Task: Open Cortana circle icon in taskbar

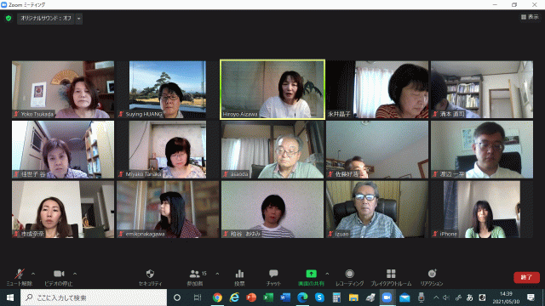Action: coord(177,297)
